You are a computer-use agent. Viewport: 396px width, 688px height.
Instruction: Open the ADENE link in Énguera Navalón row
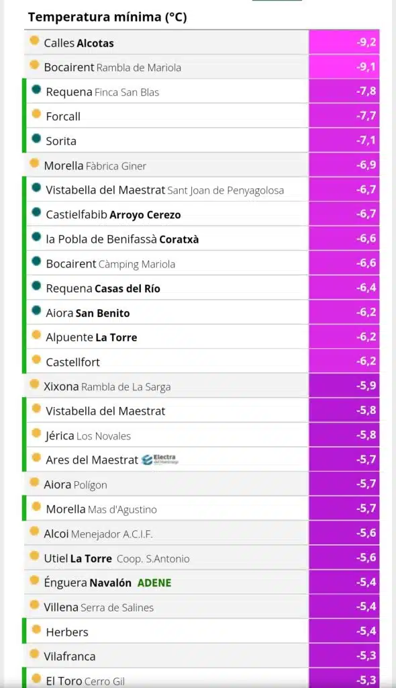[x=154, y=583]
